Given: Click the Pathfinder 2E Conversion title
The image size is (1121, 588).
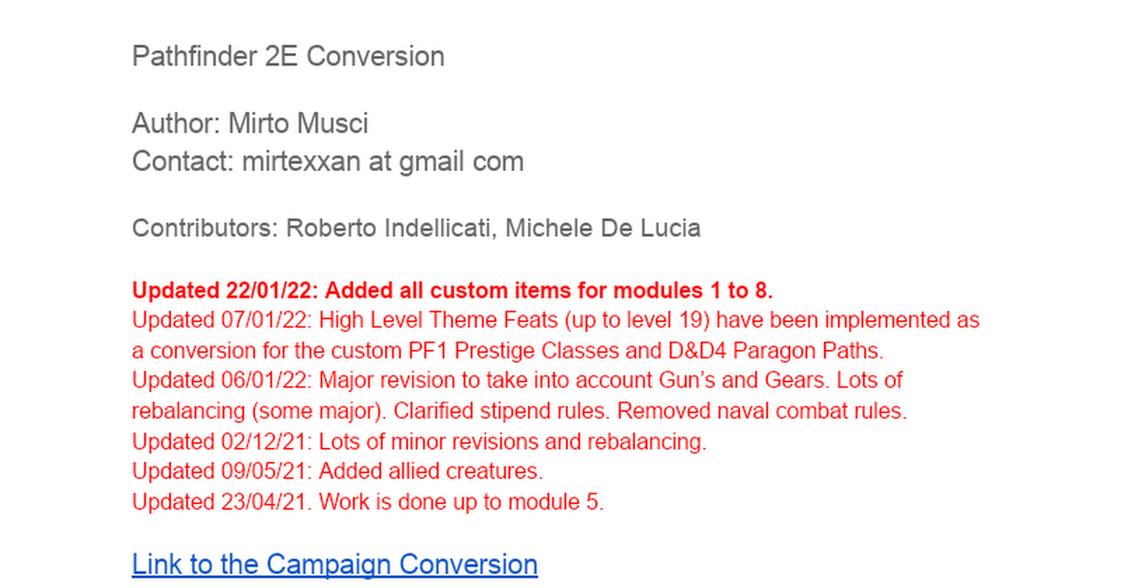Looking at the screenshot, I should [288, 56].
